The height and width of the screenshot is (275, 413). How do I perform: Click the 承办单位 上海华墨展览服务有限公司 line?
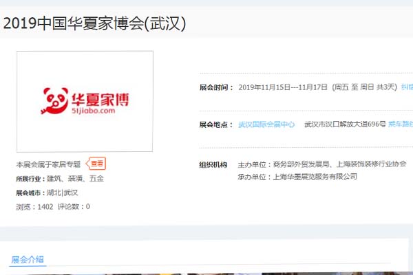click(297, 177)
